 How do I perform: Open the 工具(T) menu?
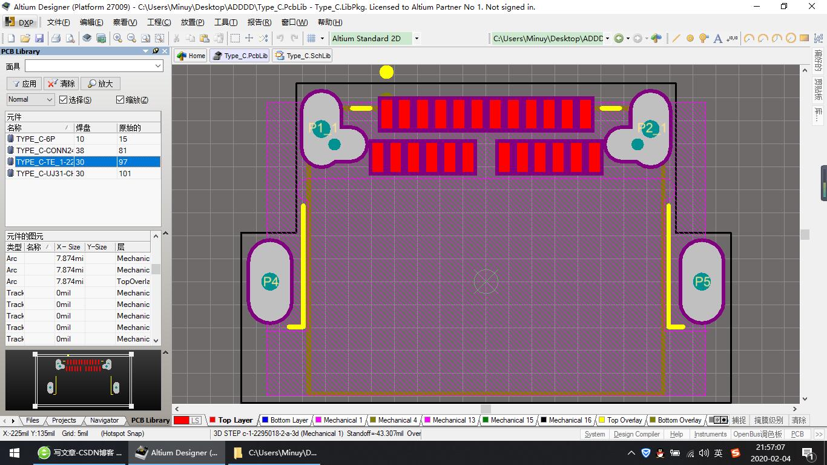click(x=226, y=22)
